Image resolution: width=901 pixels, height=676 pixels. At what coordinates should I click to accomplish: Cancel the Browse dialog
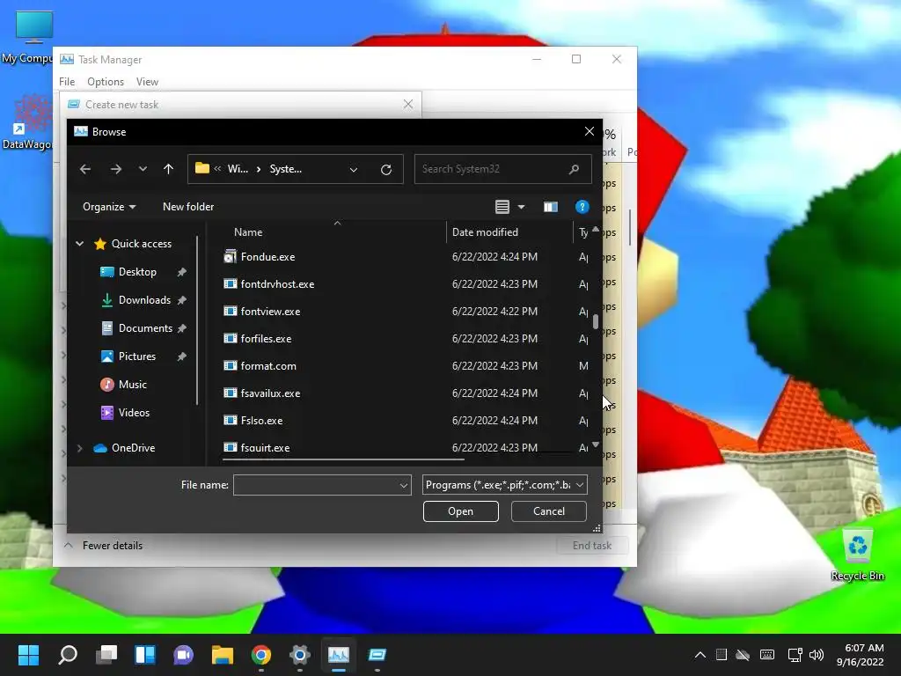pos(549,511)
